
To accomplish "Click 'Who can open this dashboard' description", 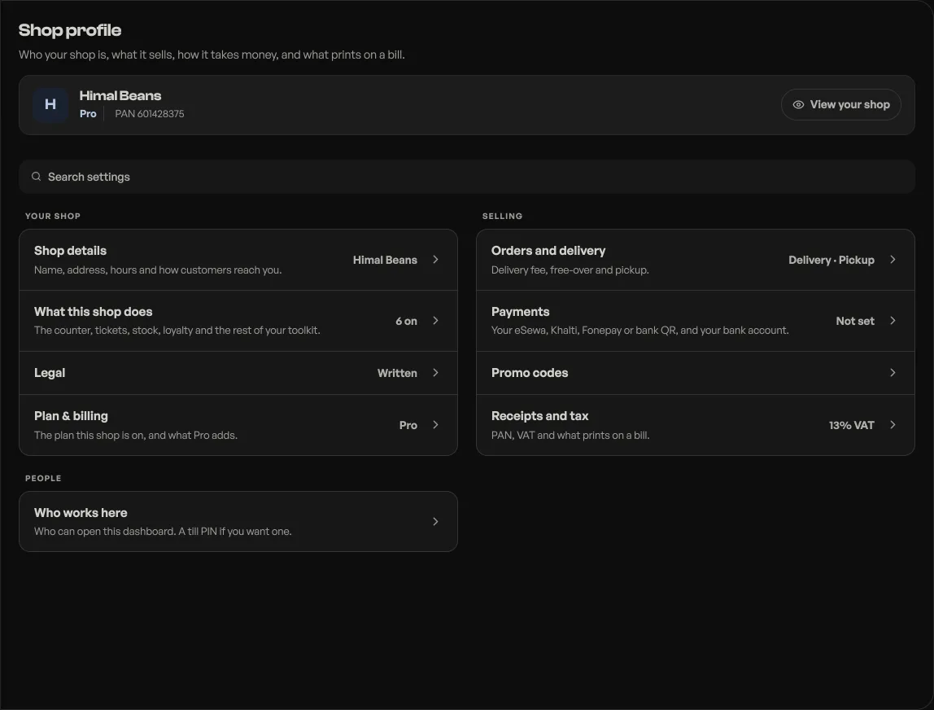I will tap(163, 531).
